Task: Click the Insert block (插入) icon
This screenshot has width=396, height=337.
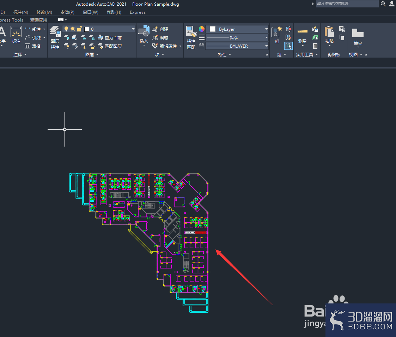Action: pos(144,31)
